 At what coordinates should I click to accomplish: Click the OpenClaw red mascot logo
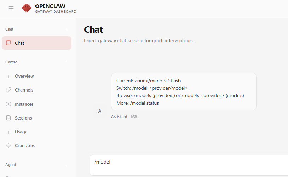click(27, 8)
